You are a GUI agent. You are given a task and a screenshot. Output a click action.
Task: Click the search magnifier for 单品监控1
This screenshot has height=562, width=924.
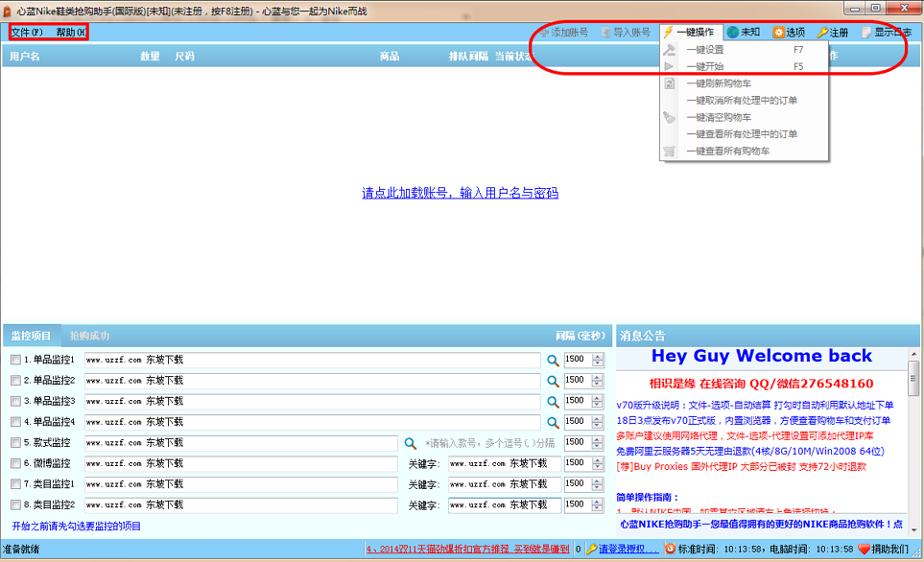[553, 361]
